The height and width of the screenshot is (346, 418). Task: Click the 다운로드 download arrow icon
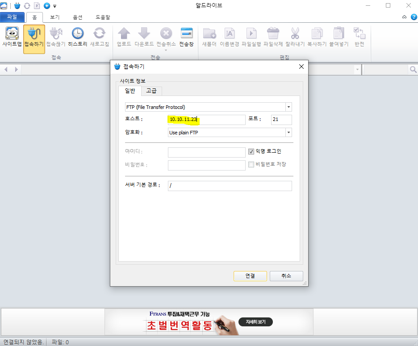point(144,37)
